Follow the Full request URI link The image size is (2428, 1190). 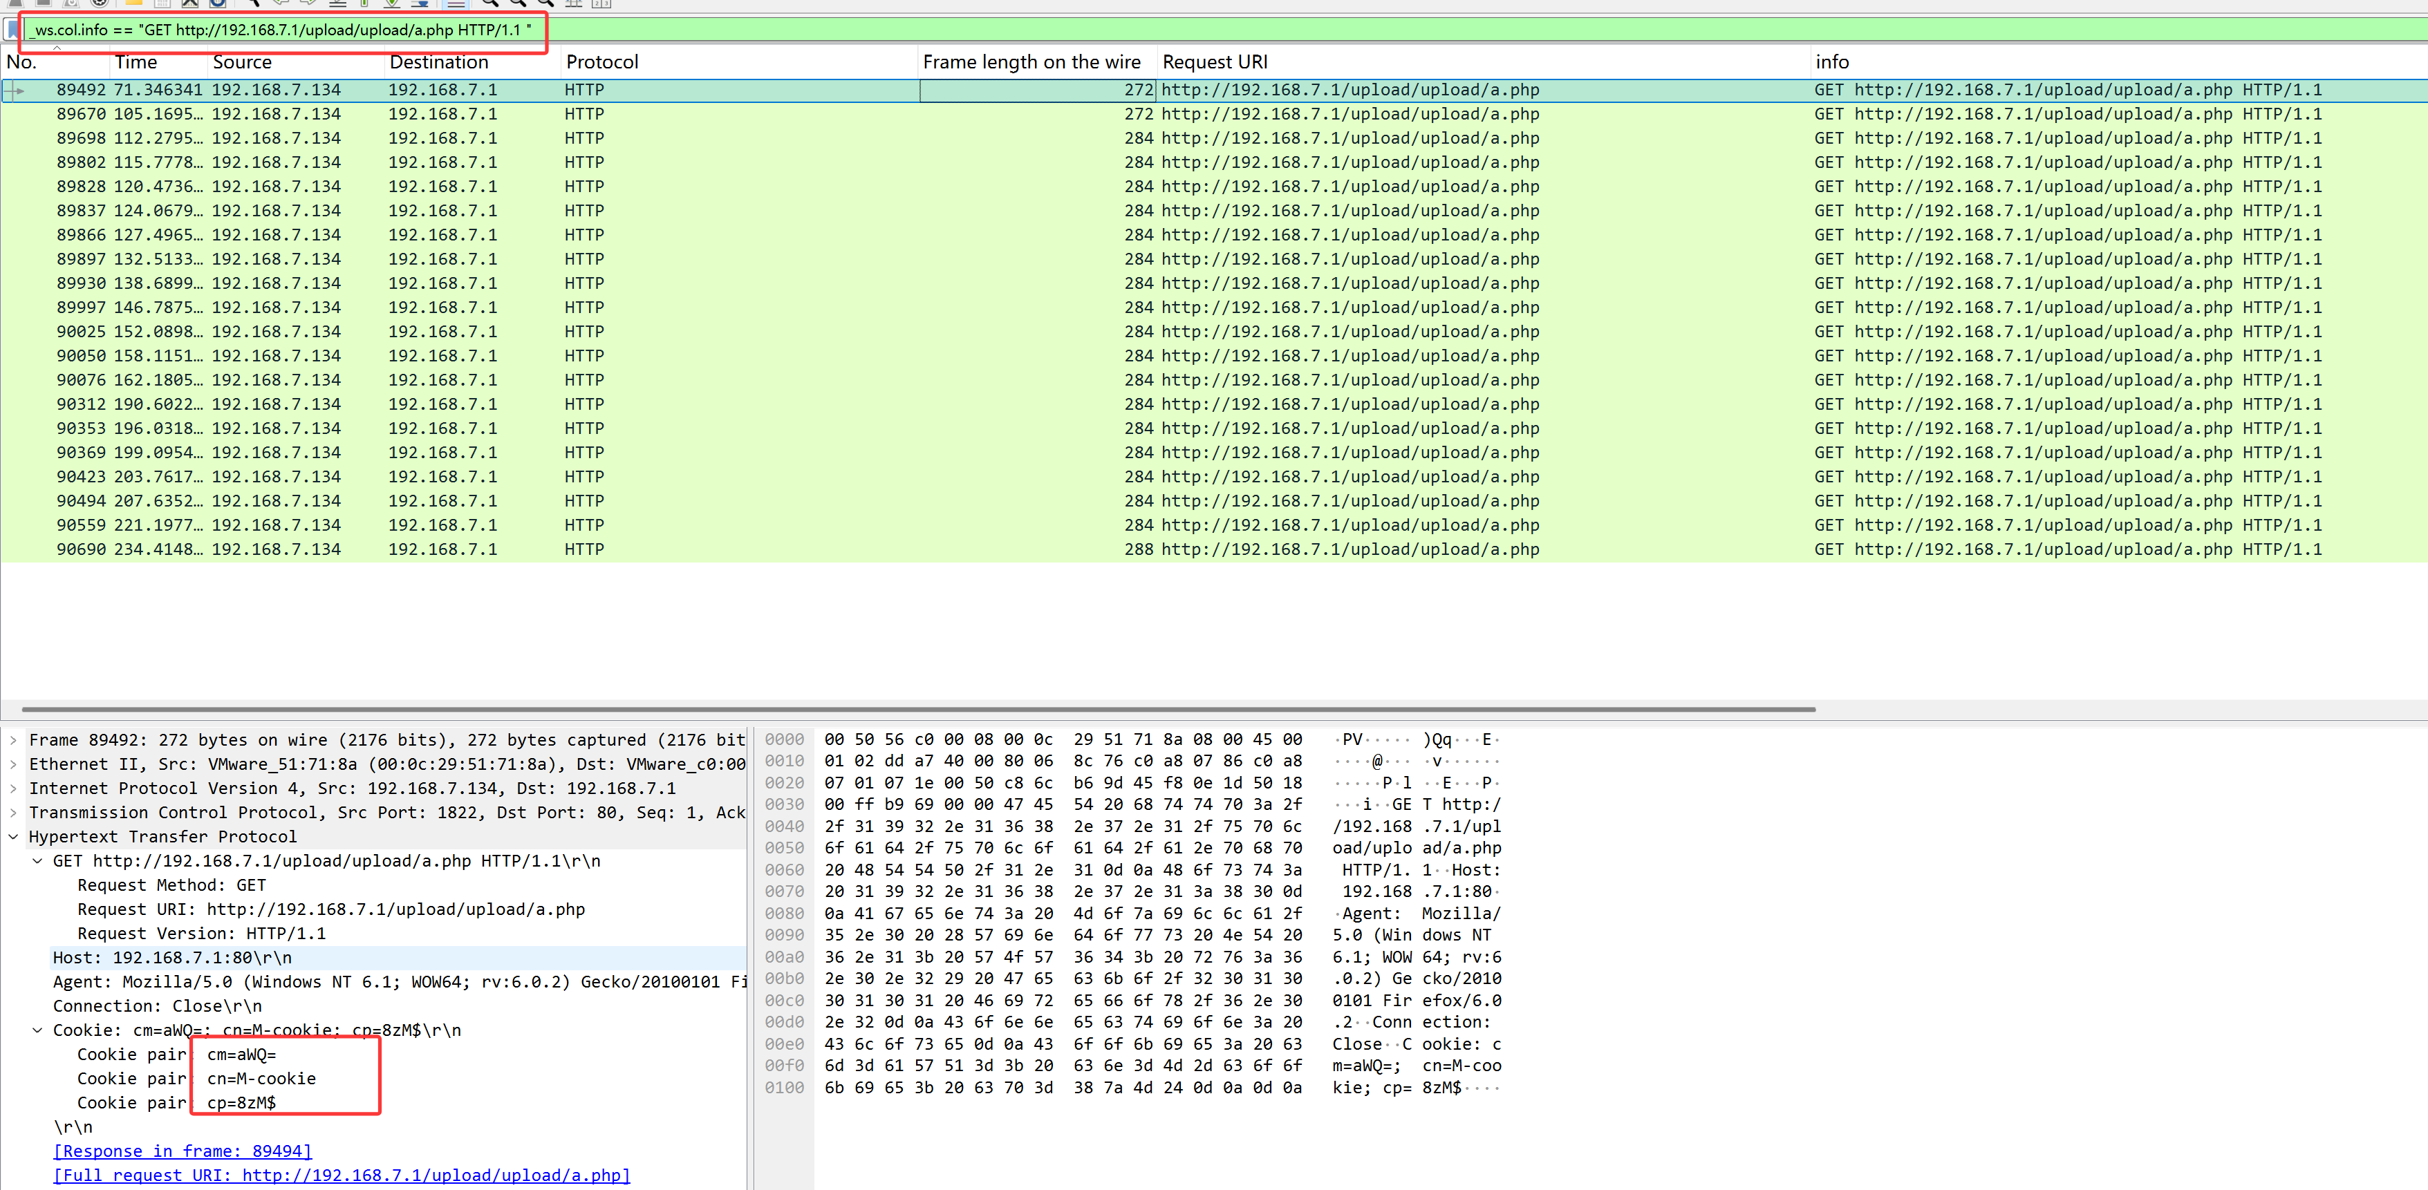pos(342,1175)
